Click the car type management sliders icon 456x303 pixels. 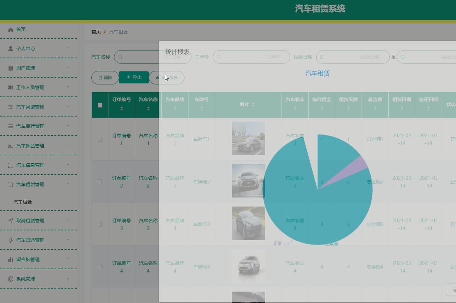coord(11,107)
